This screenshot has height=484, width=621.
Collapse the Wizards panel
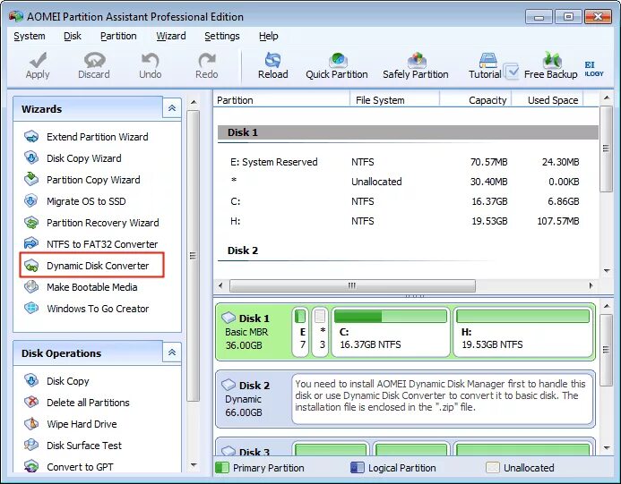click(172, 108)
